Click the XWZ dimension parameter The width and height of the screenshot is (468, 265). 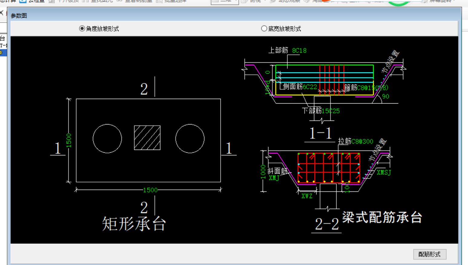tap(307, 196)
